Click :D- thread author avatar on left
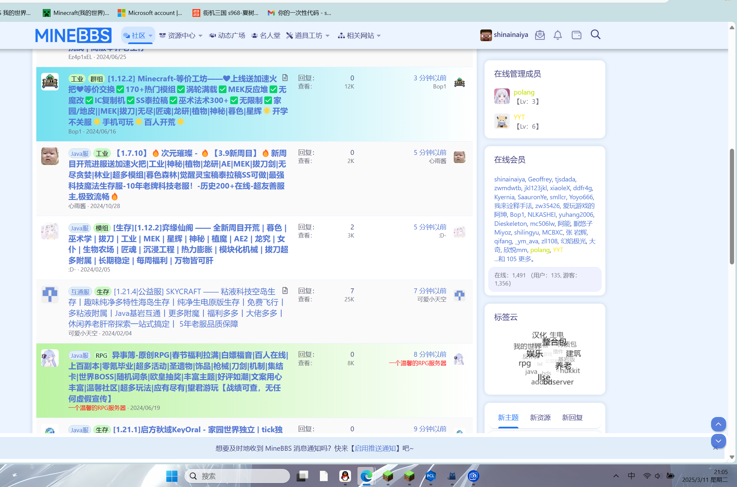 (x=50, y=231)
